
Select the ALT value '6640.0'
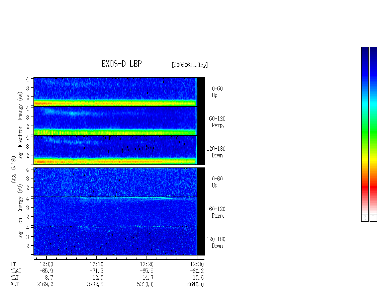[195, 285]
